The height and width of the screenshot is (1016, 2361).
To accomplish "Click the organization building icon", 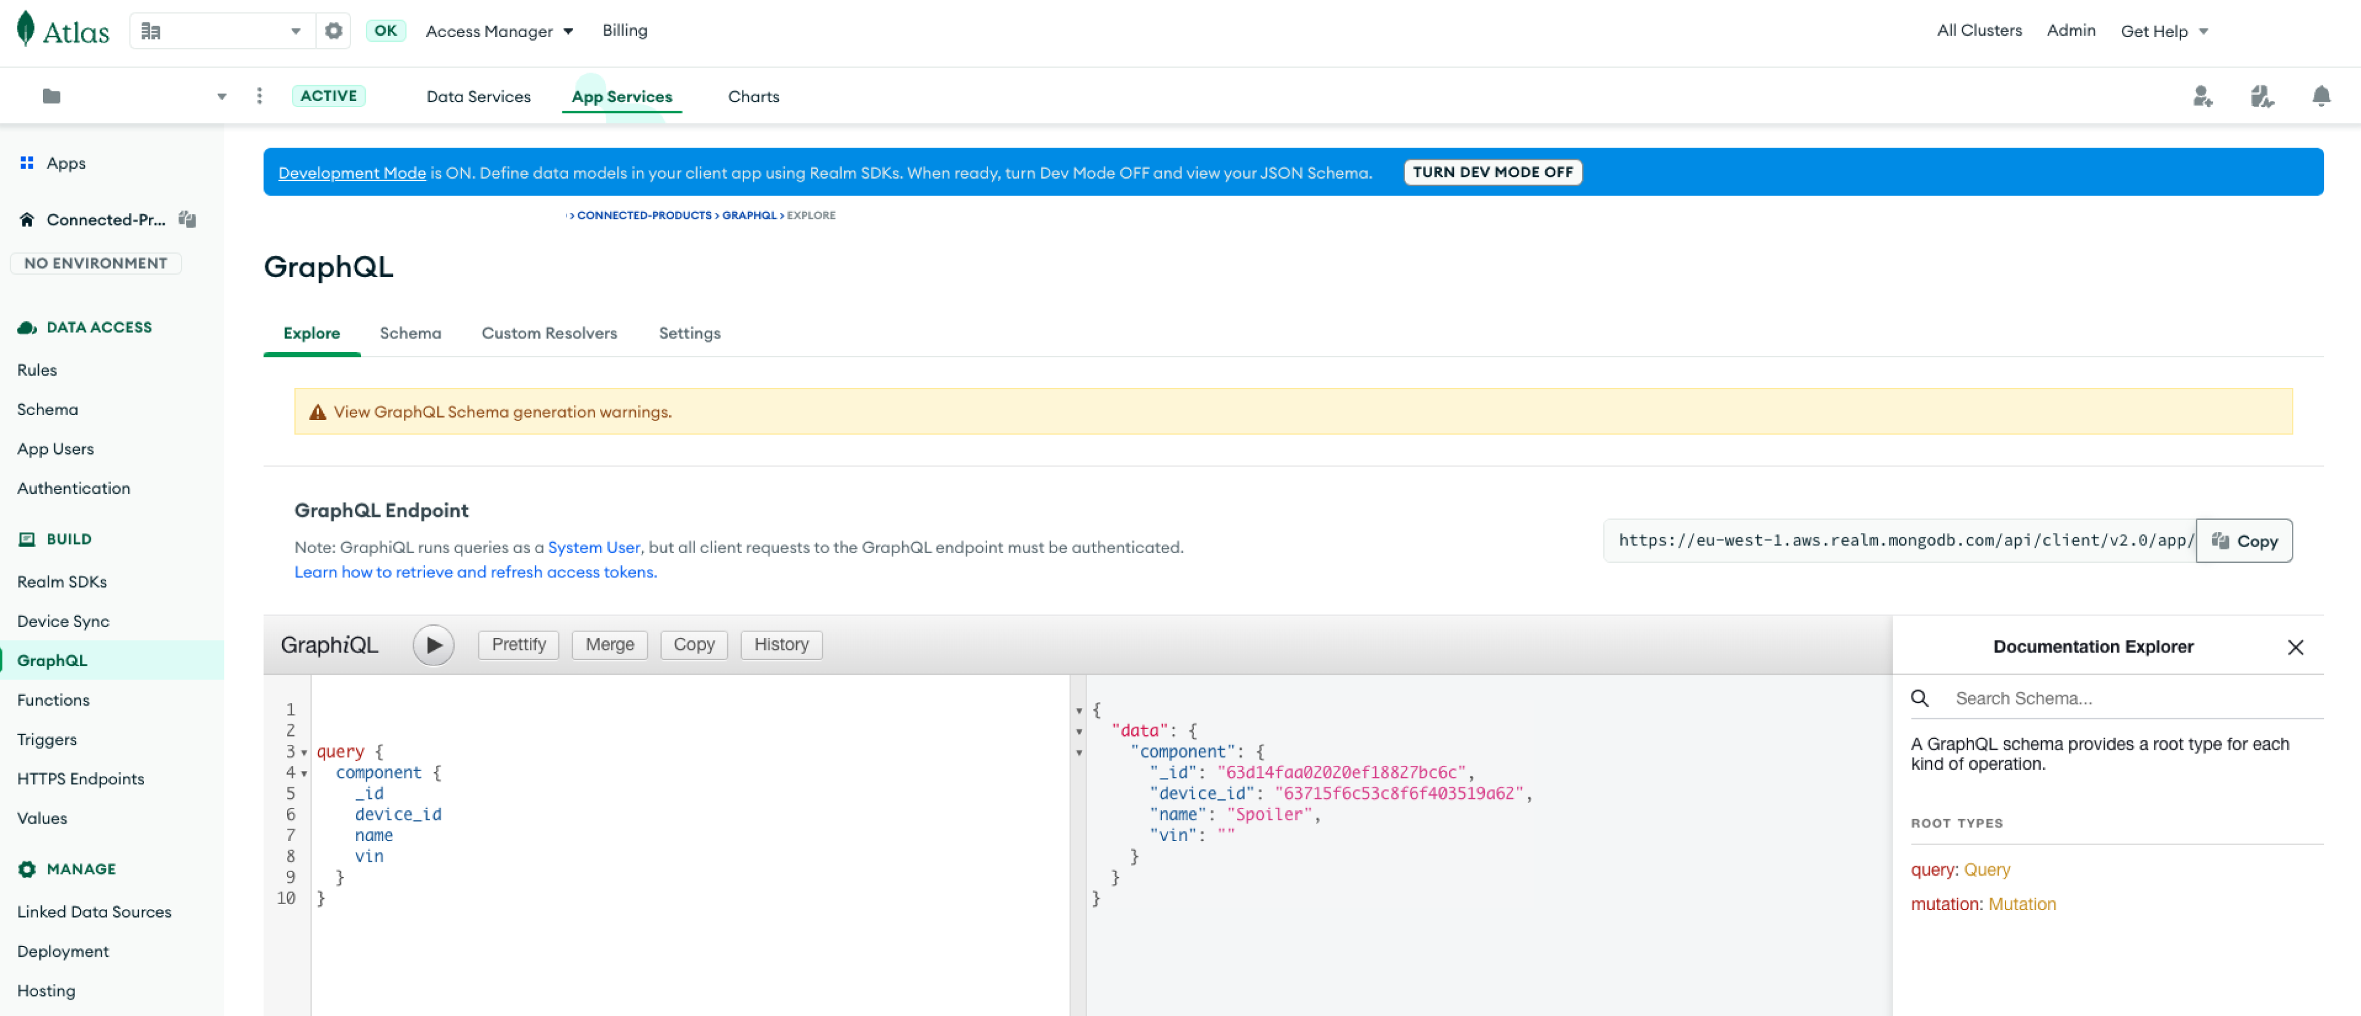I will point(150,31).
